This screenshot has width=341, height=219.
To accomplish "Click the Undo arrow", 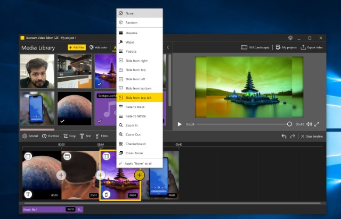I will pyautogui.click(x=284, y=136).
